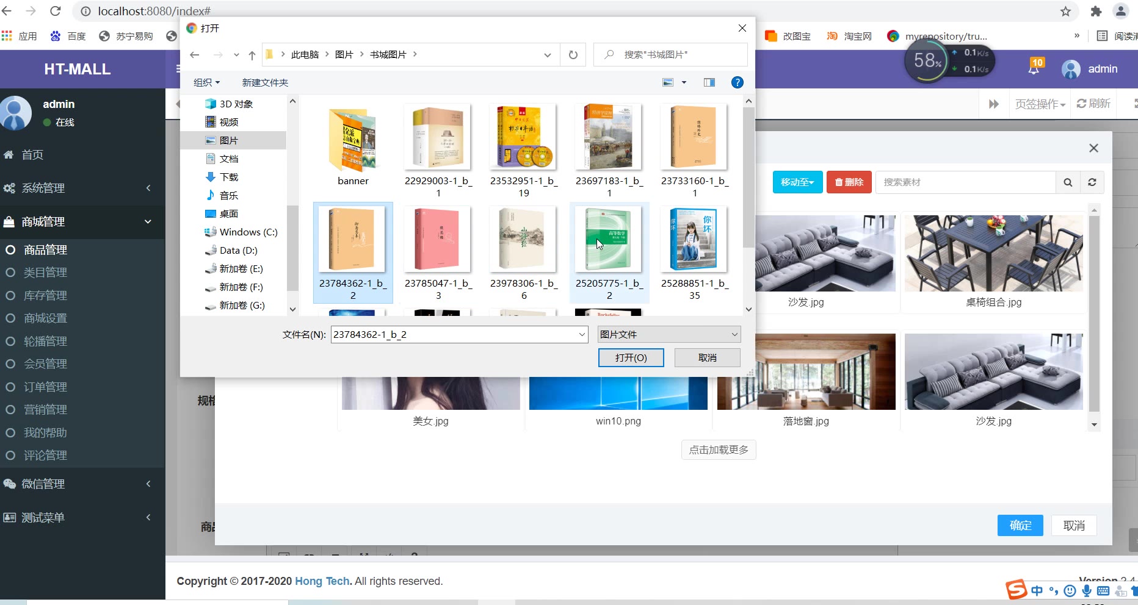
Task: Select 音乐 folder in navigation tree
Action: pos(222,195)
